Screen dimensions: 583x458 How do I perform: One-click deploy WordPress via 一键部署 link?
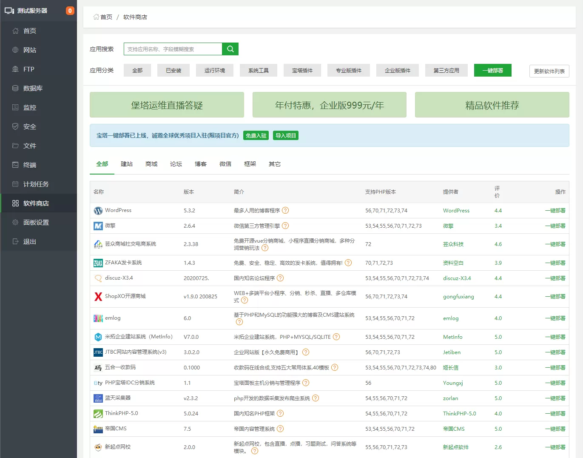[x=555, y=210]
